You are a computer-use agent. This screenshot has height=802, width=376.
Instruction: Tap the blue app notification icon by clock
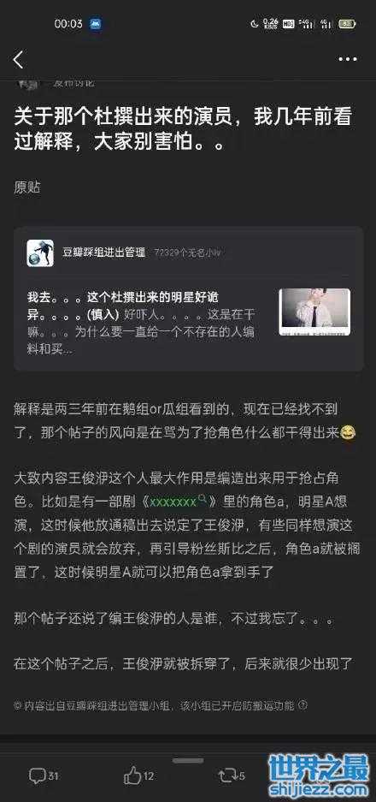[x=96, y=24]
